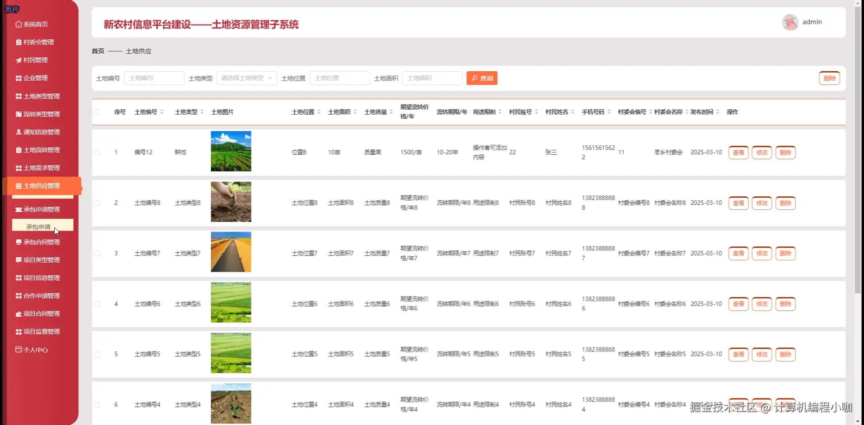Open farmland thumbnail of row 编号12
Viewport: 864px width, 425px height.
pyautogui.click(x=231, y=151)
